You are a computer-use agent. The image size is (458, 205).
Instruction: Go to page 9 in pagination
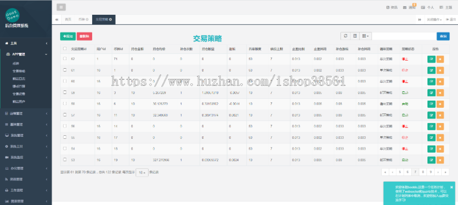coord(431,172)
